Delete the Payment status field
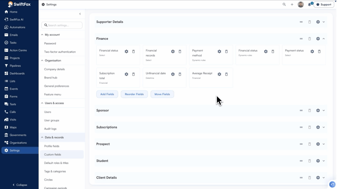Screen dimensions: 337x189 tap(319, 51)
